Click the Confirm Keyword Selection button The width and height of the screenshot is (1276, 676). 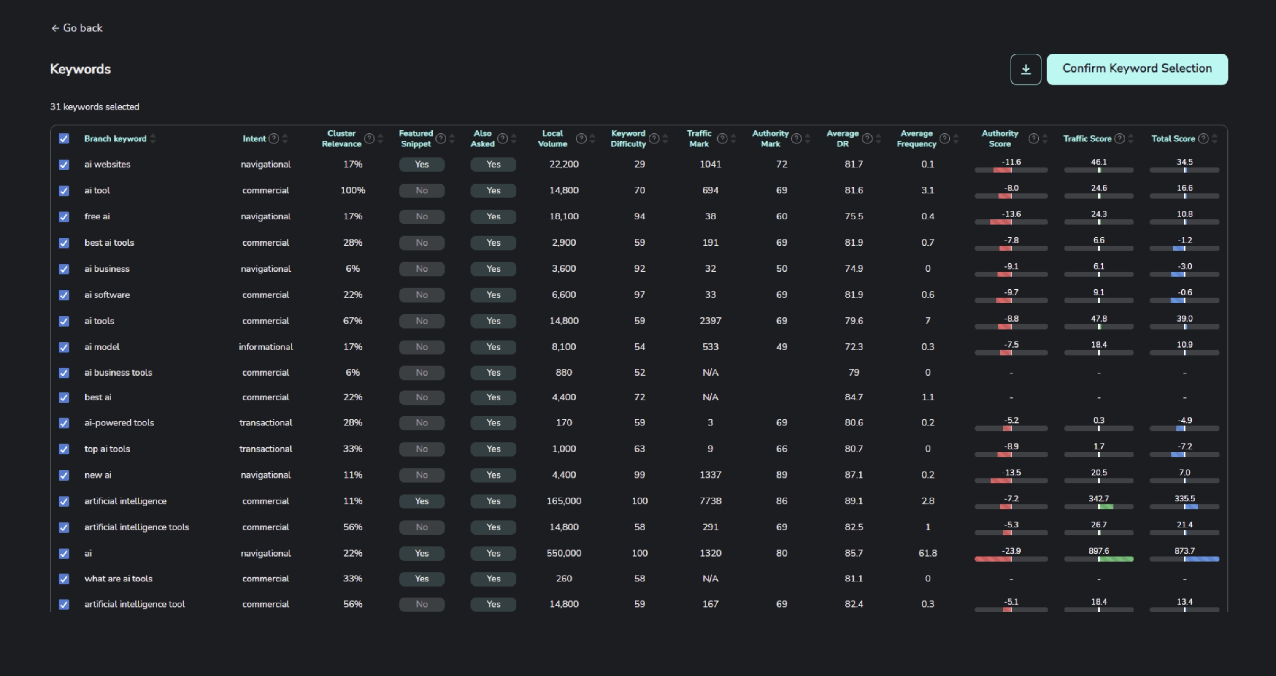[1137, 69]
